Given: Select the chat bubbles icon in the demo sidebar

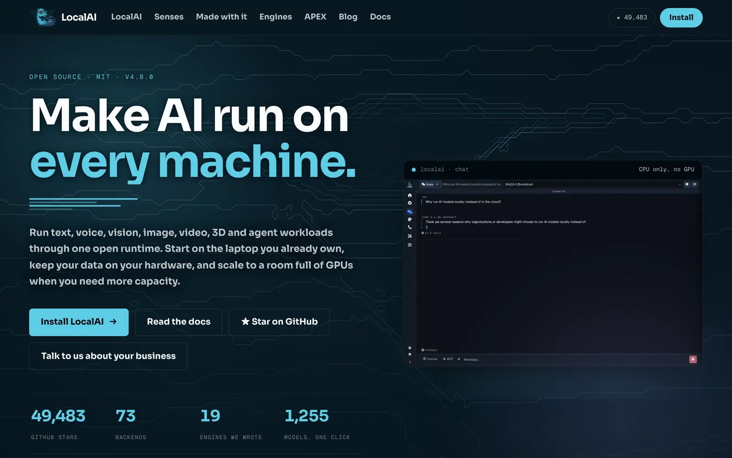Looking at the screenshot, I should [x=409, y=212].
